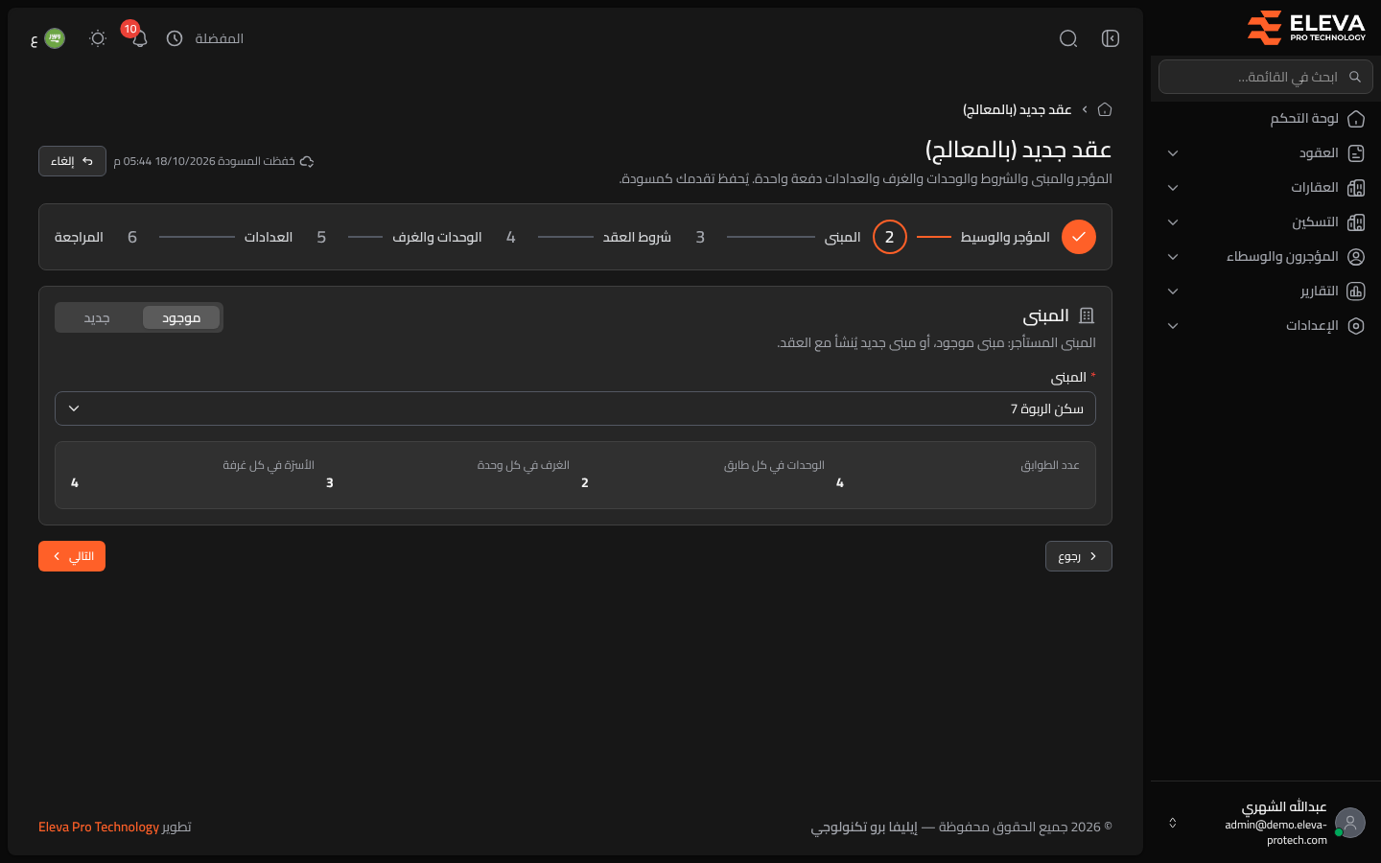The image size is (1381, 863).
Task: Toggle light theme sun icon
Action: coord(98,38)
